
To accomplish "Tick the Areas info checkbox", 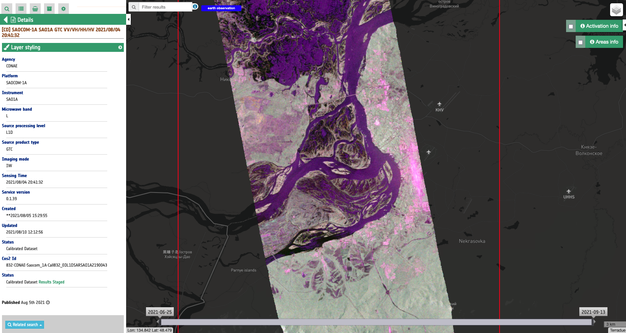I will (580, 42).
